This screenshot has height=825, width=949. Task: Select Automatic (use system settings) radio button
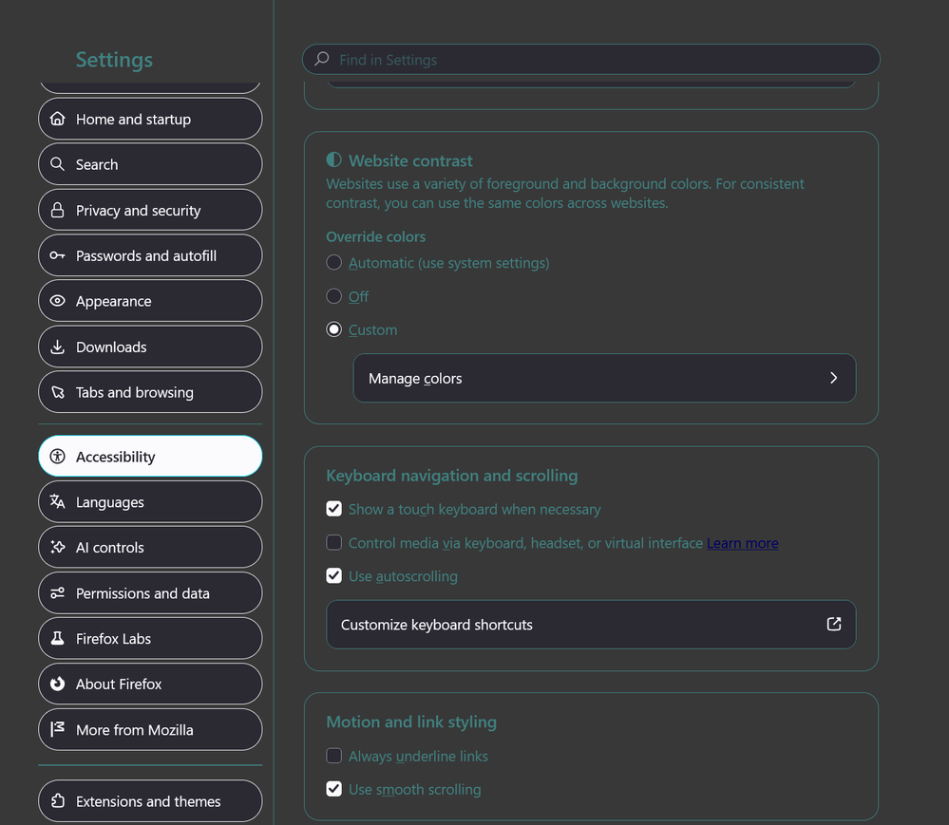click(x=334, y=262)
